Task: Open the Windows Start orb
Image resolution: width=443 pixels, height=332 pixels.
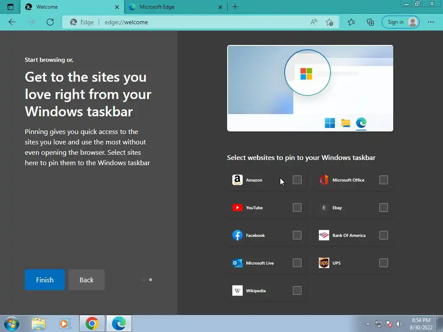Action: click(x=12, y=323)
